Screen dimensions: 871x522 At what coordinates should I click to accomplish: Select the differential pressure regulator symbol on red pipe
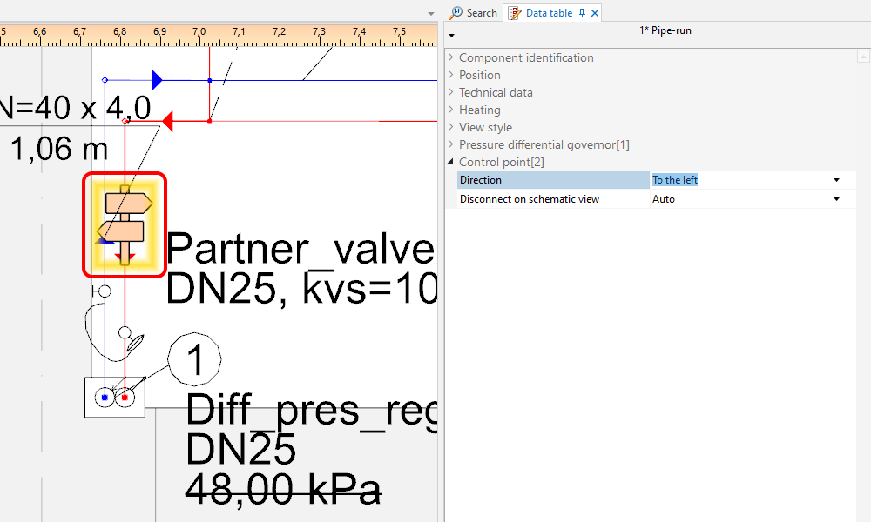tap(125, 333)
